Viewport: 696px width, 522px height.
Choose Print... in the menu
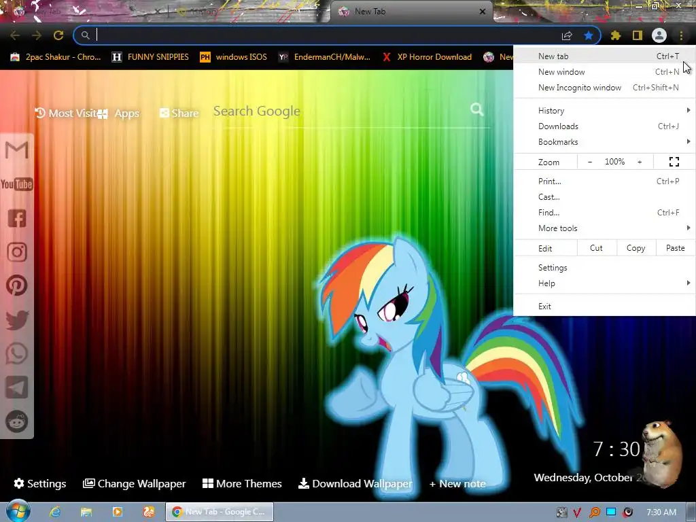point(604,181)
